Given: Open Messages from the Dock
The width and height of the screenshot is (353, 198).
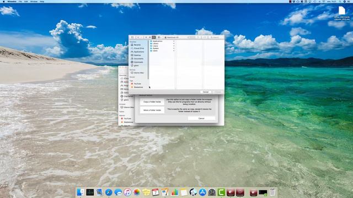Looking at the screenshot, I should click(x=118, y=192).
